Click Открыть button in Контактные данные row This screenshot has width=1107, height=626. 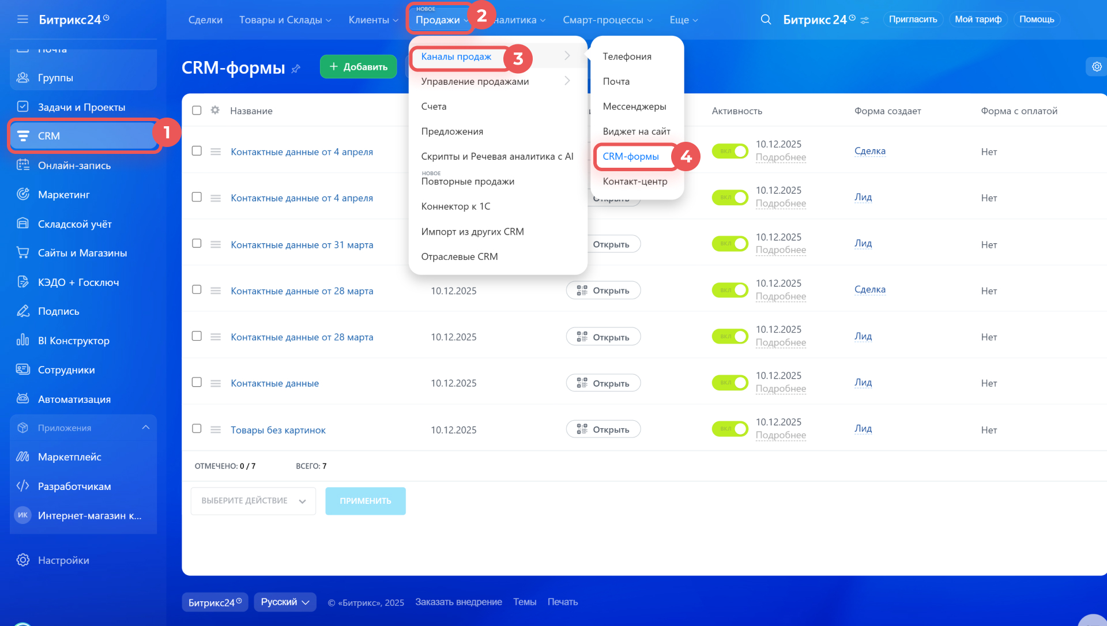pyautogui.click(x=603, y=383)
